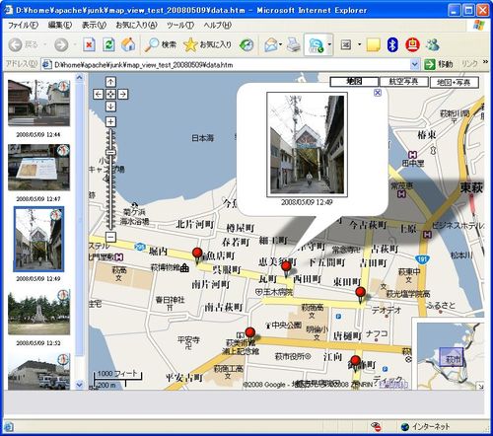Open the Mail button dropdown arrow
Viewport: 493px width, 436px height.
(281, 44)
